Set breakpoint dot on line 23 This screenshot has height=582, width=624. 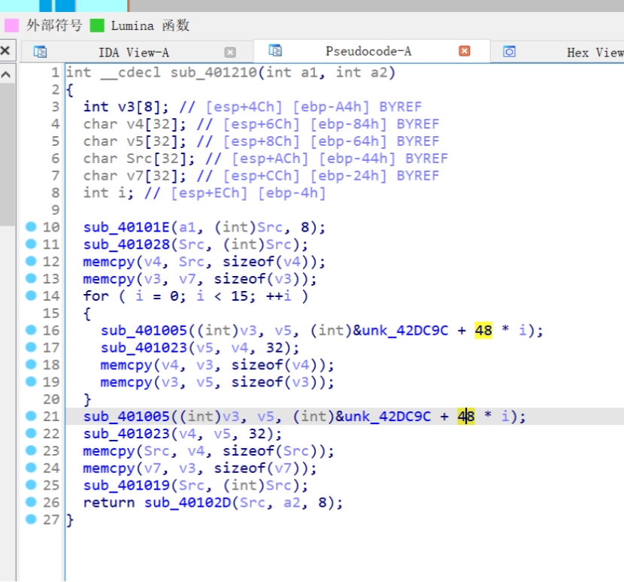[x=31, y=450]
